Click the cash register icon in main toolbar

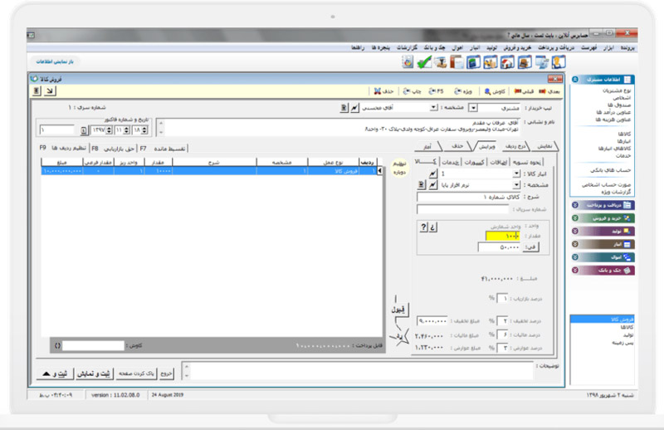tap(525, 63)
